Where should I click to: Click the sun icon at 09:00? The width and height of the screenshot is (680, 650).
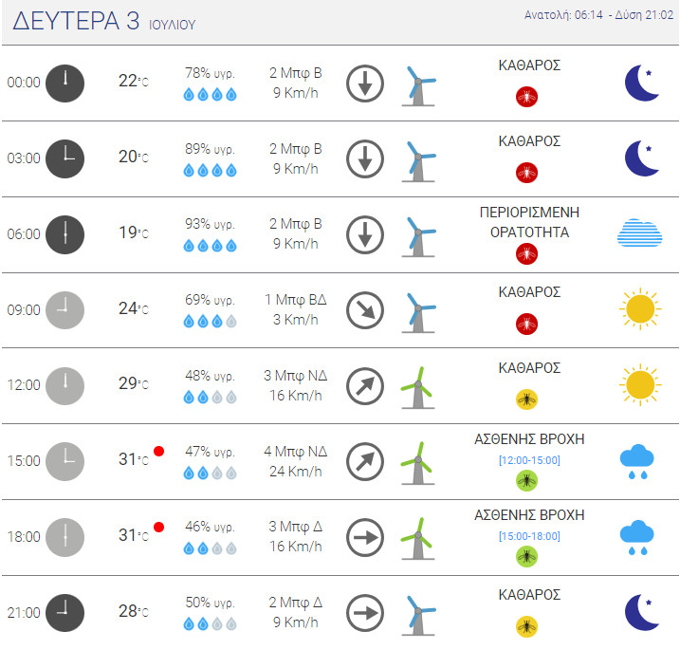click(x=639, y=309)
